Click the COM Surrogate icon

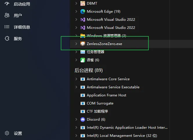(82, 103)
